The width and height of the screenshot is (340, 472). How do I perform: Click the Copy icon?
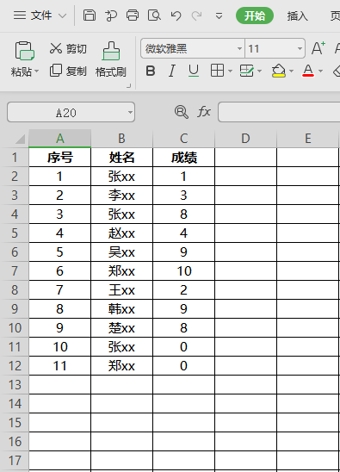point(56,70)
